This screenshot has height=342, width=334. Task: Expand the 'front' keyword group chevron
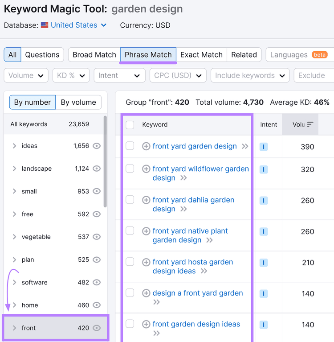click(14, 328)
